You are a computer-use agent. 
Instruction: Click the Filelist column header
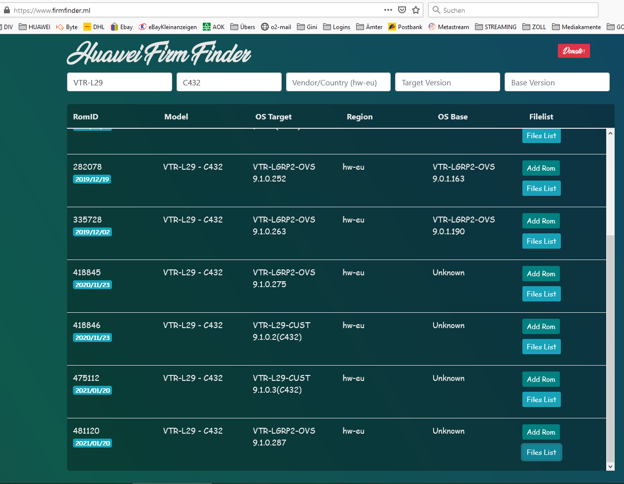[541, 117]
